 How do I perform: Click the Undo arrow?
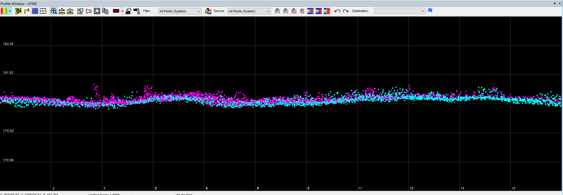point(337,11)
